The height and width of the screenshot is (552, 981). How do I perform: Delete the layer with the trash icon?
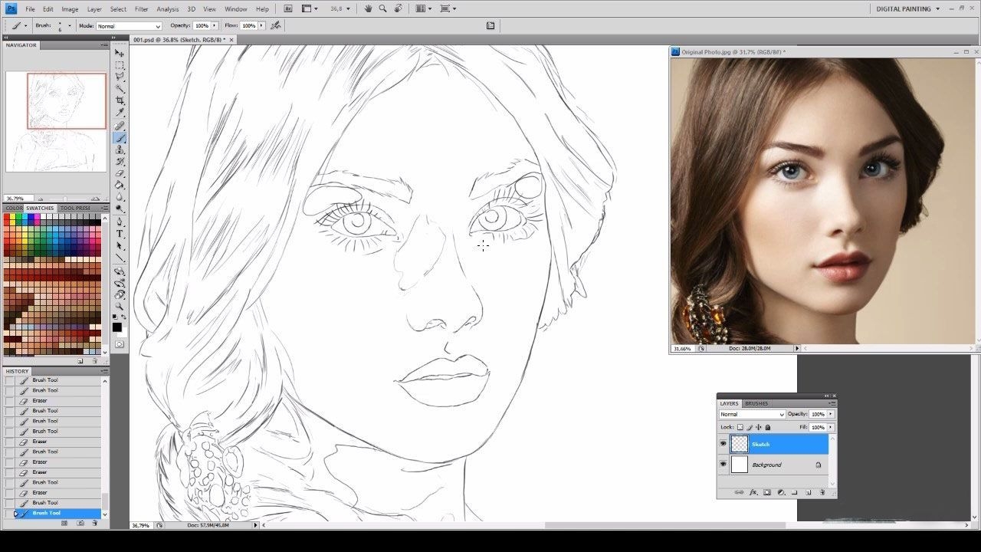pyautogui.click(x=822, y=492)
